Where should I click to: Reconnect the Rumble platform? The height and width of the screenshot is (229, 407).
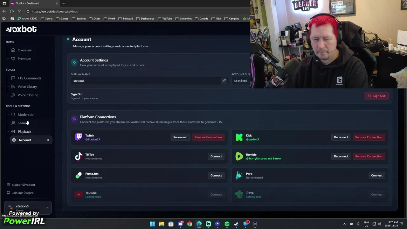[x=341, y=156]
